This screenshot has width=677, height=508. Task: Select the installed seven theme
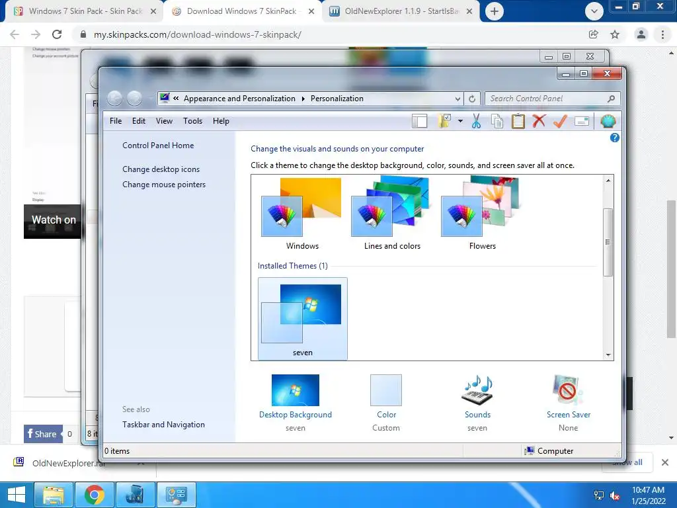303,319
